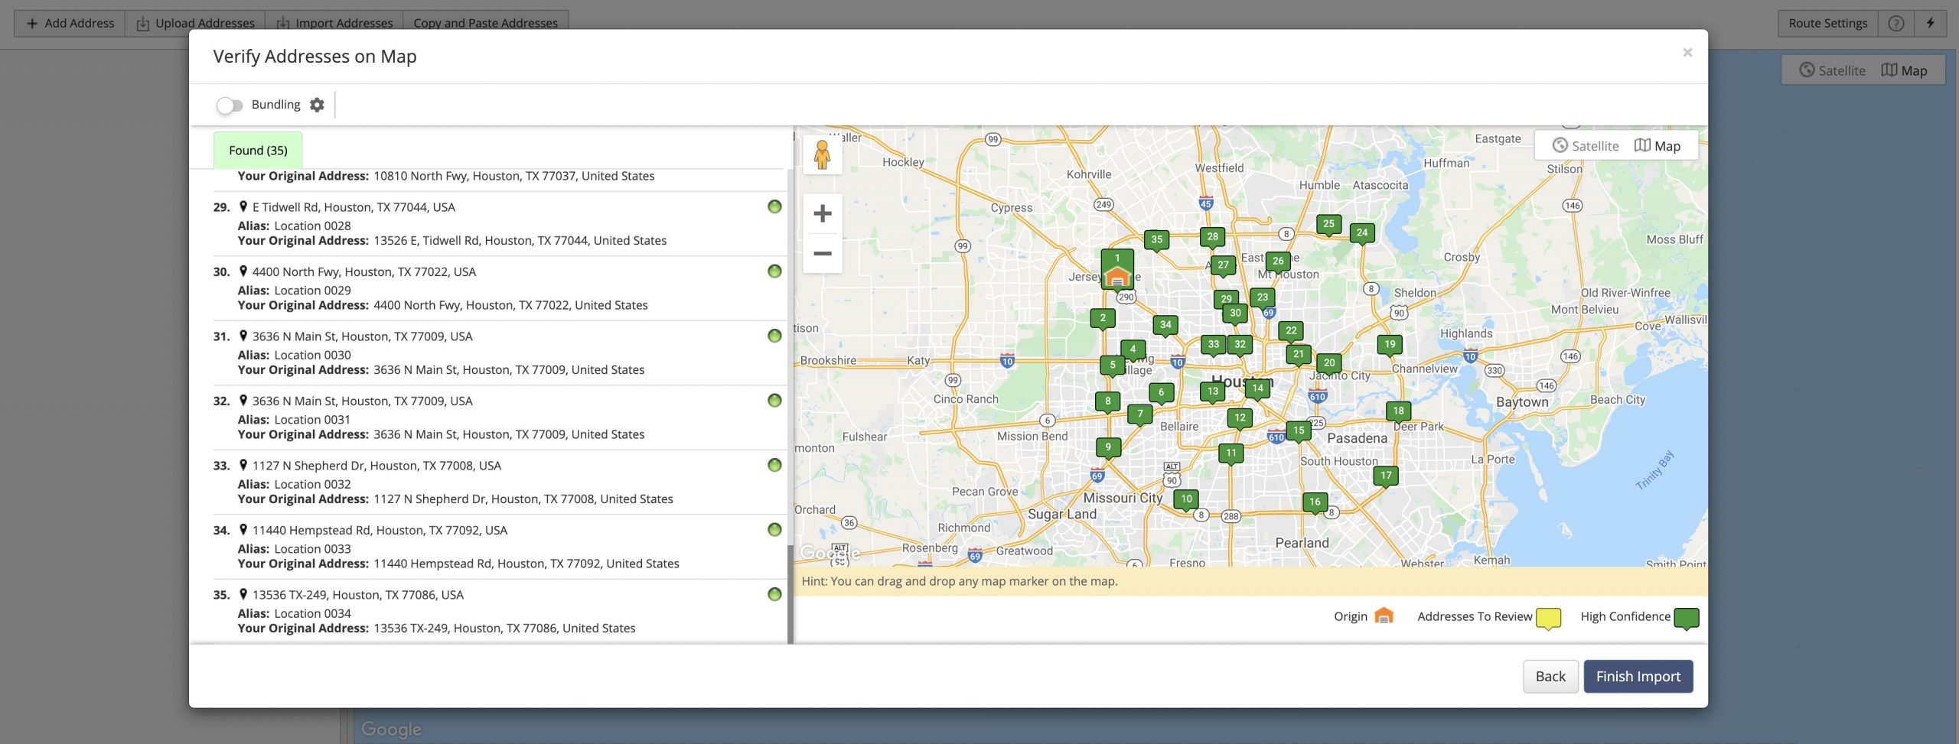Click the orange origin marker on map
The width and height of the screenshot is (1959, 744).
pyautogui.click(x=1117, y=276)
